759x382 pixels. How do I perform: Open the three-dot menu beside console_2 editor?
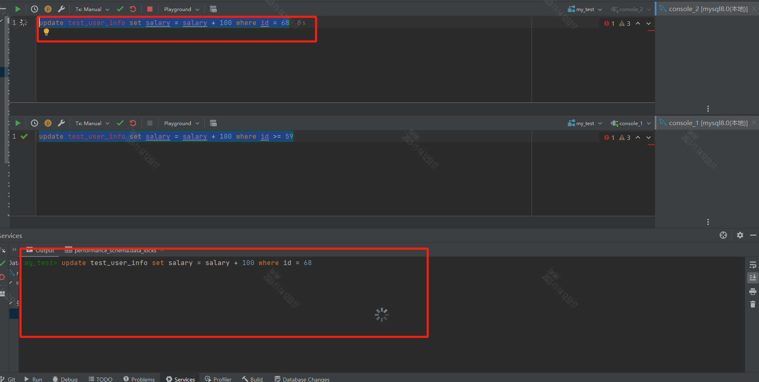click(708, 109)
